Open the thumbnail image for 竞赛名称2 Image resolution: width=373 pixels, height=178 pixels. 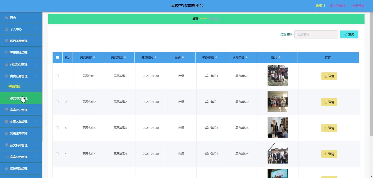pyautogui.click(x=278, y=101)
